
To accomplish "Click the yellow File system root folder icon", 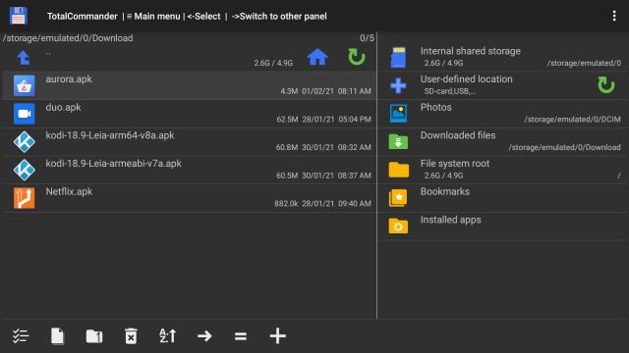I will (398, 170).
